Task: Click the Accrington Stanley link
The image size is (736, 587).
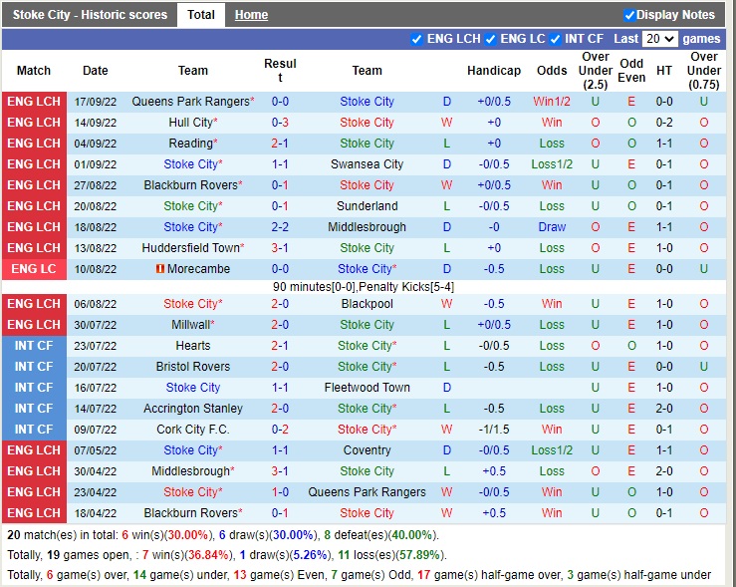Action: [193, 409]
